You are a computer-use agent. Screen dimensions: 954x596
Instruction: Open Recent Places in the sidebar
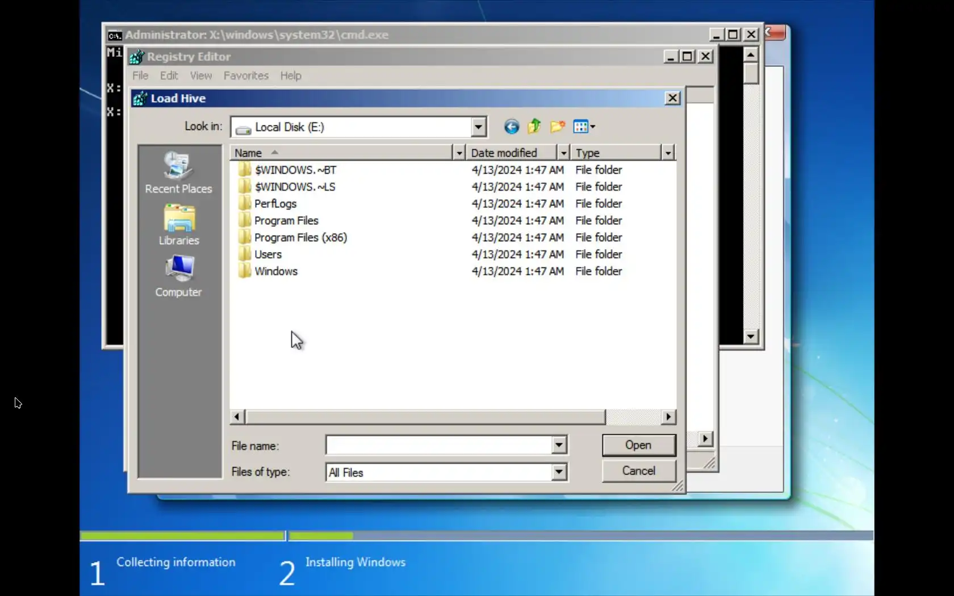click(178, 173)
